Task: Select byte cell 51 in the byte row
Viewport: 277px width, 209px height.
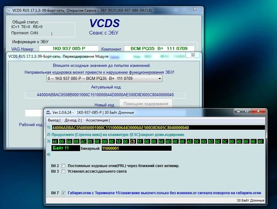Action: pos(140,141)
